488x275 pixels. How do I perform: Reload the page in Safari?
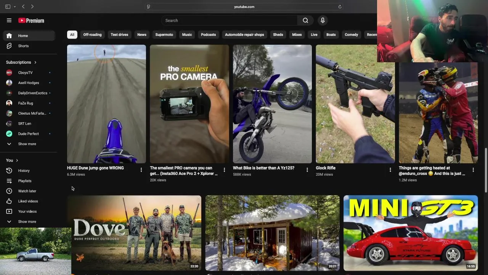[340, 6]
